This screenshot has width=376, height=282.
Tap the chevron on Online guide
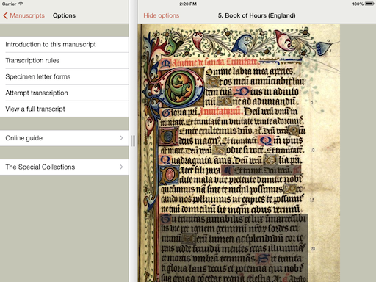point(121,138)
